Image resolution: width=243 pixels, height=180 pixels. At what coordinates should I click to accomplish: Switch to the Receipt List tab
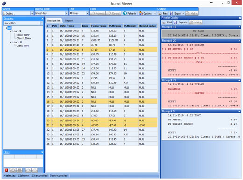(54, 21)
